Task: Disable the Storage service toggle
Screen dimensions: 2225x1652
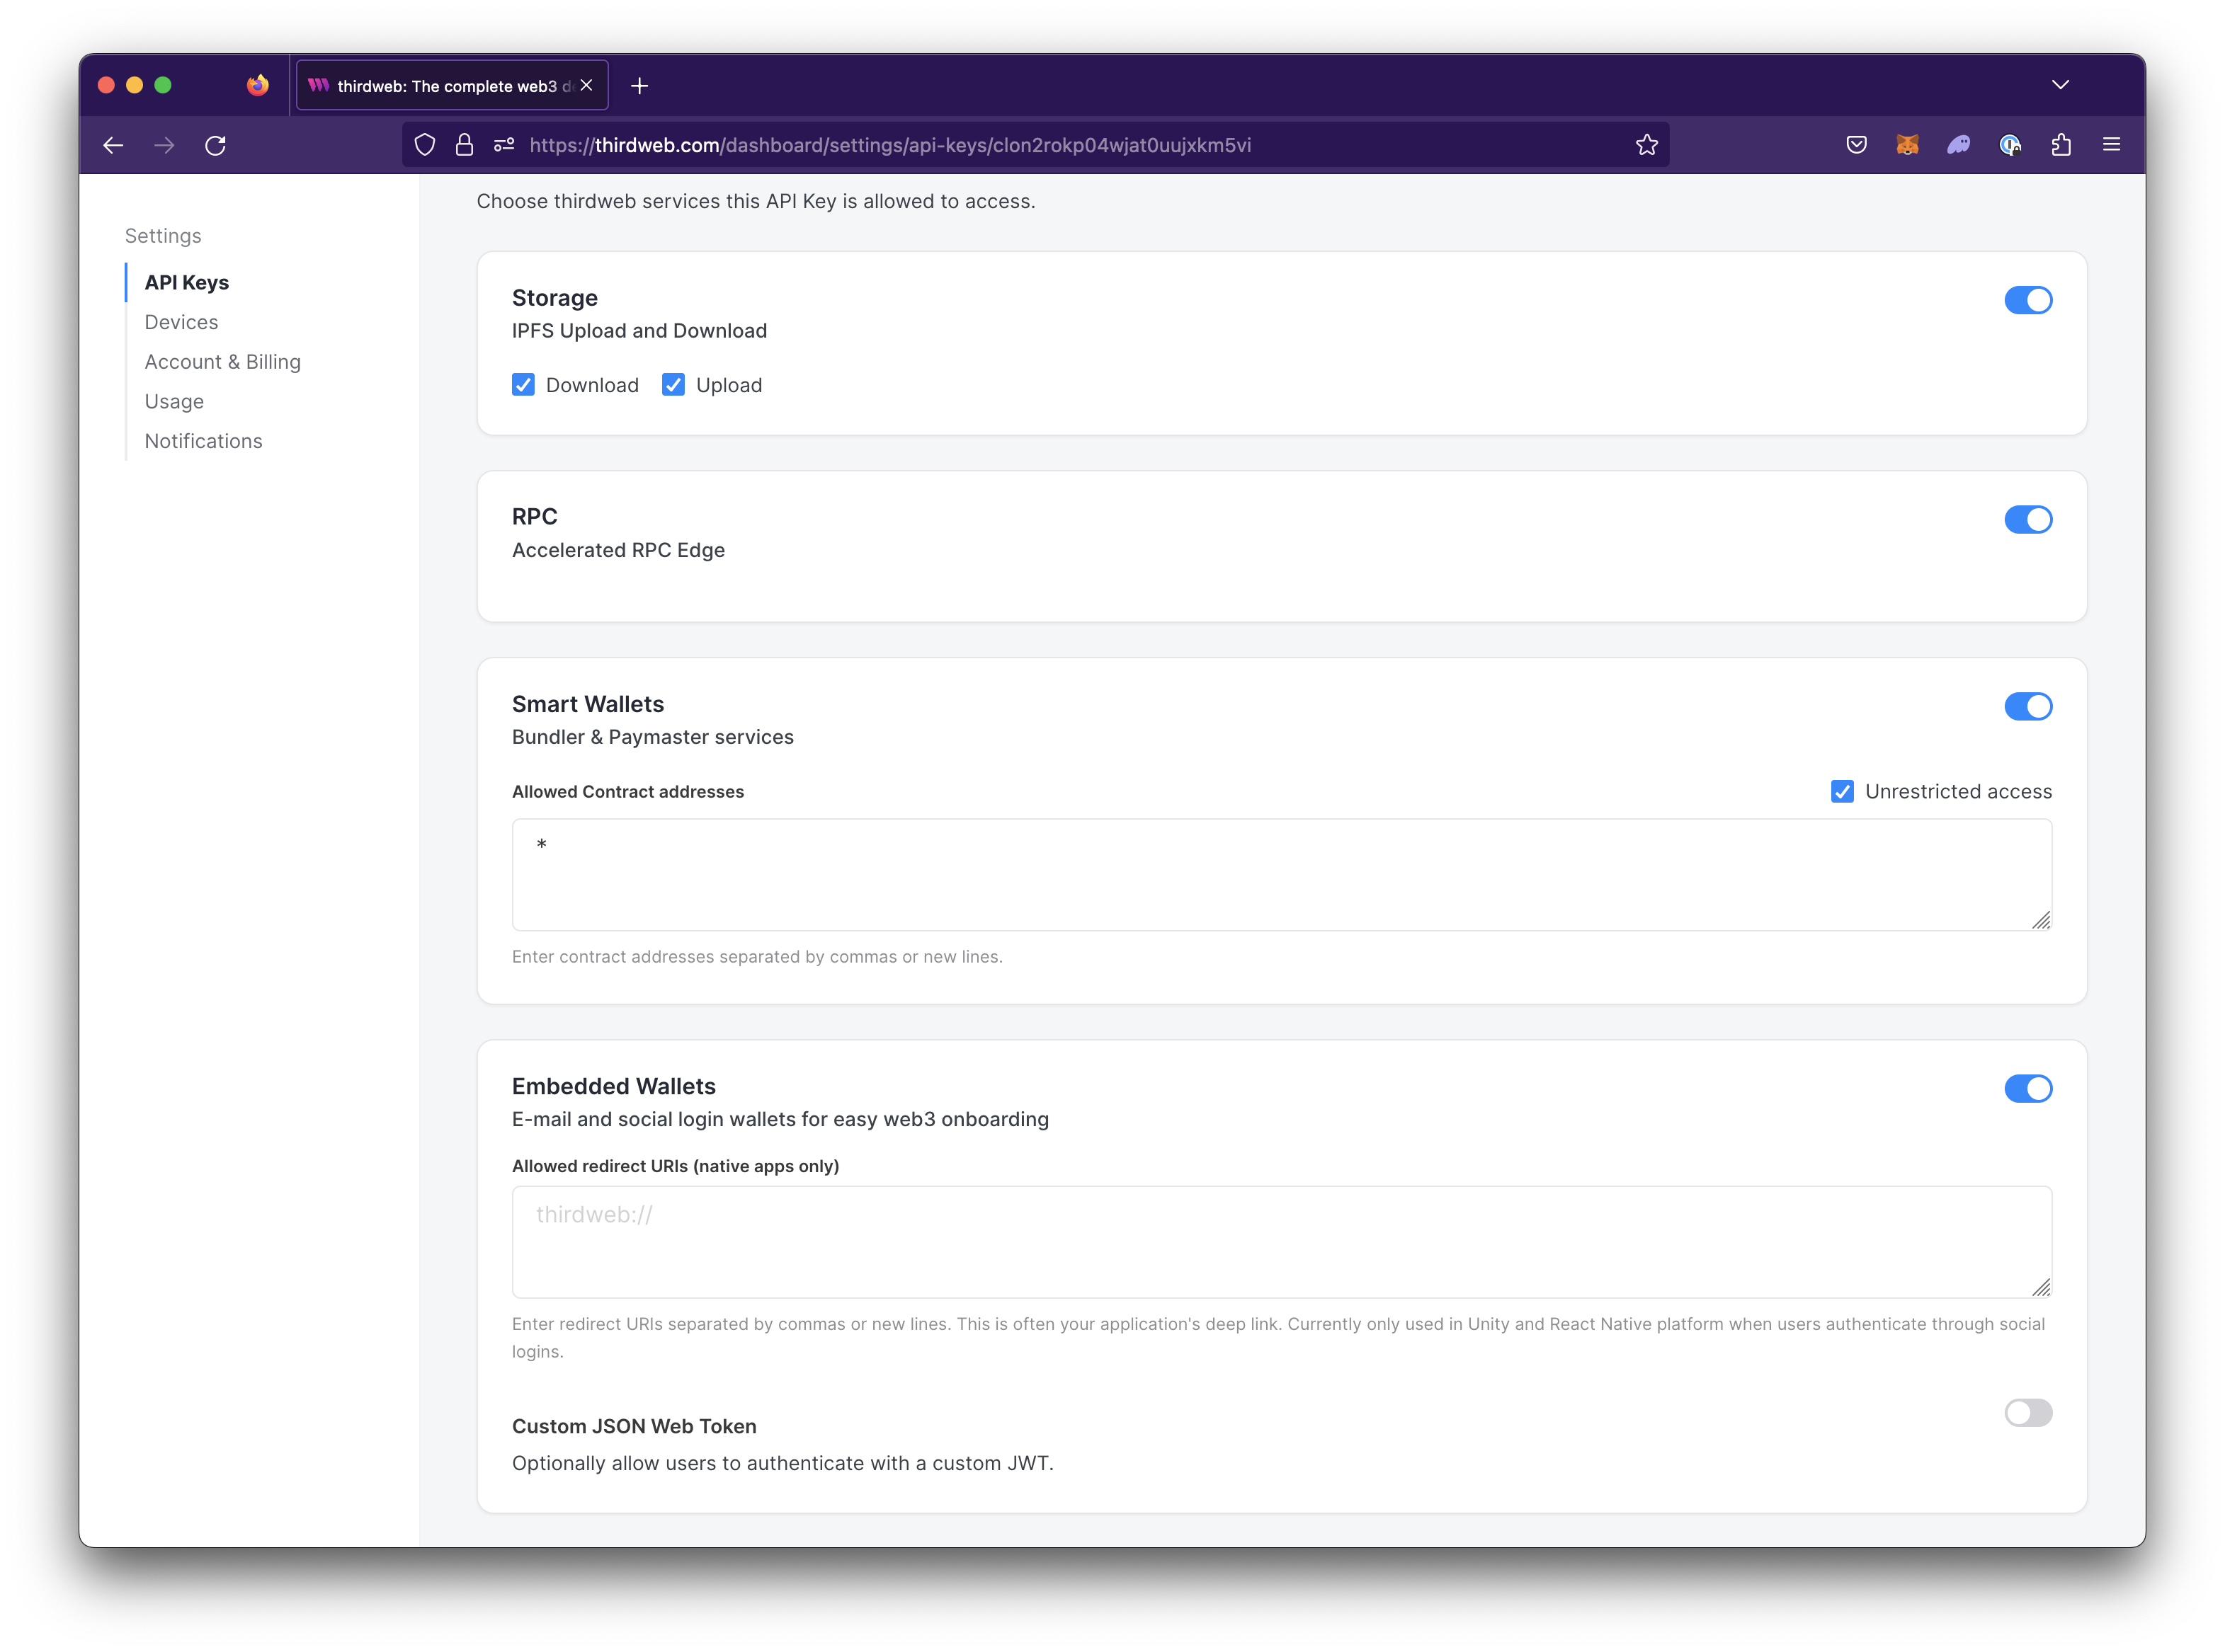Action: tap(2028, 300)
